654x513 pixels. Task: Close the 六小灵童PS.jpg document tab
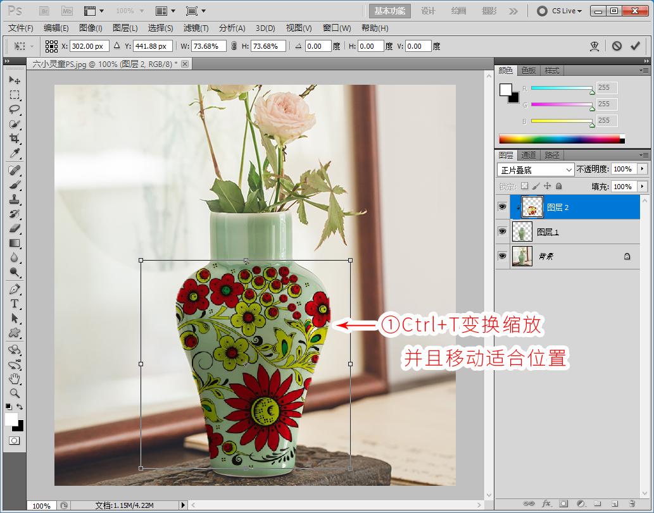185,64
